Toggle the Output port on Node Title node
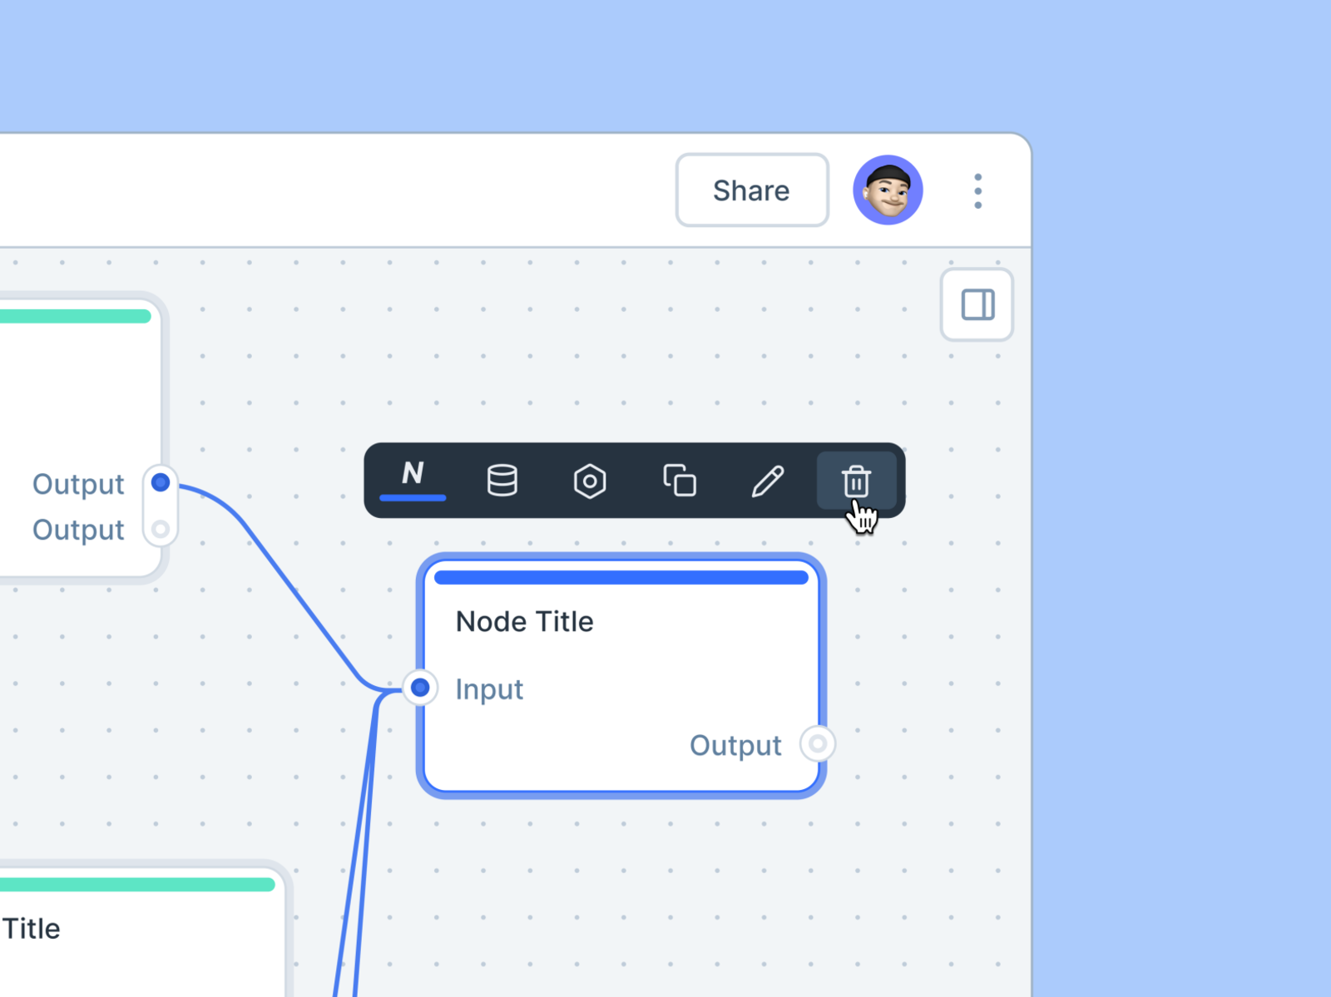Image resolution: width=1331 pixels, height=997 pixels. pos(817,744)
